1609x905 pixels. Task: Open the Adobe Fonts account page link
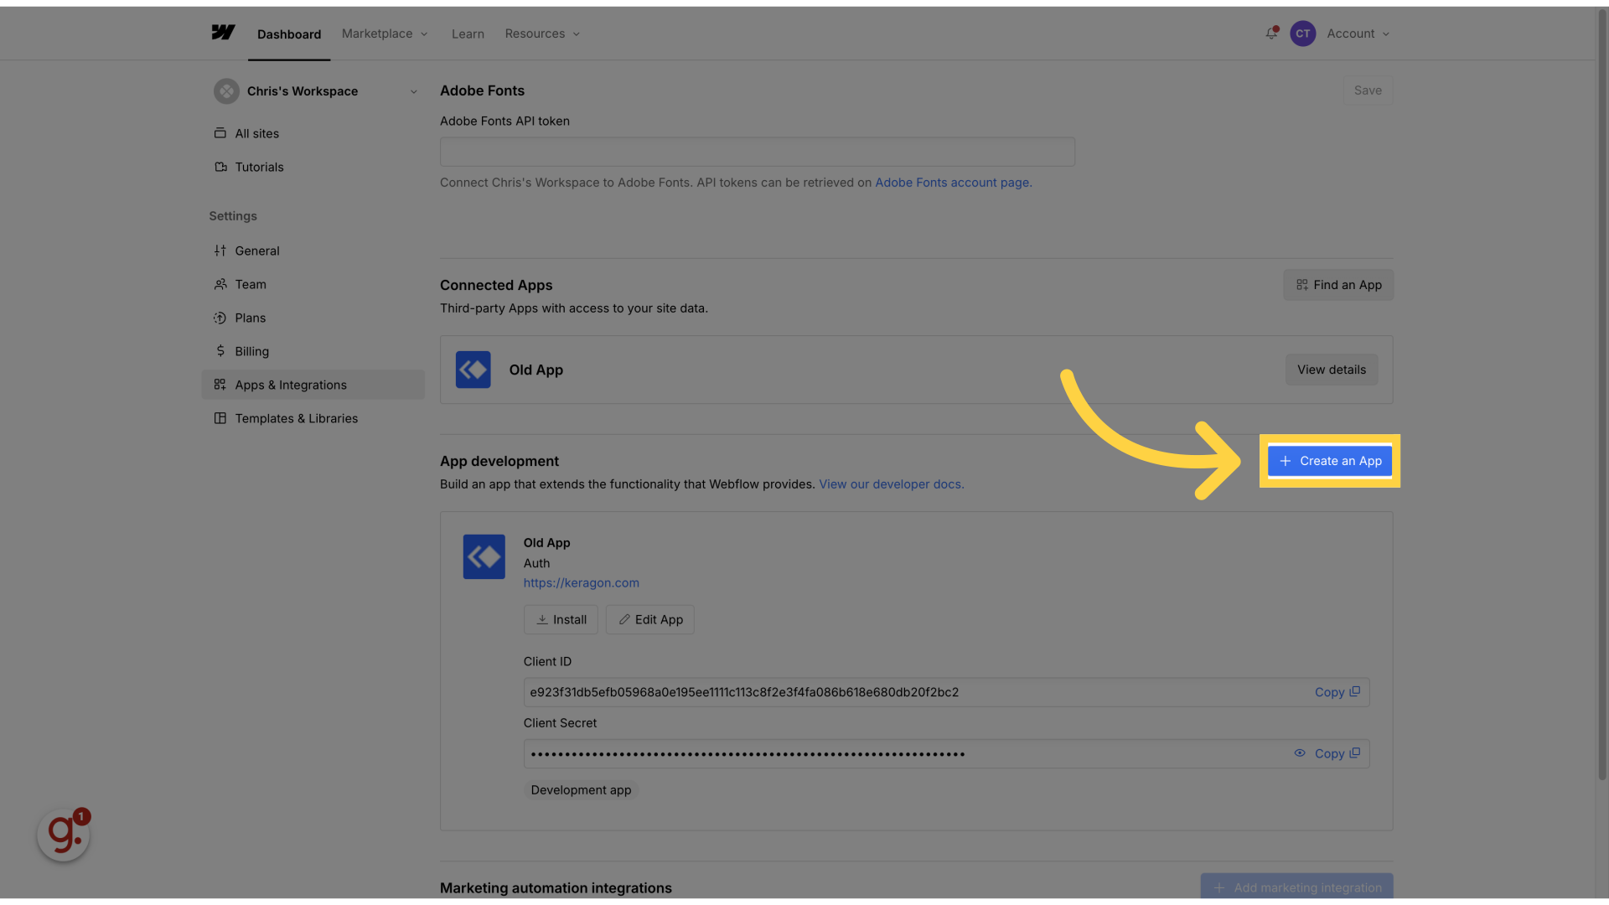tap(953, 183)
